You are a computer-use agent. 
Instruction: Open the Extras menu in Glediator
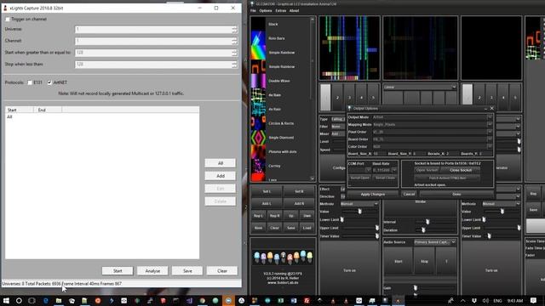pyautogui.click(x=280, y=11)
